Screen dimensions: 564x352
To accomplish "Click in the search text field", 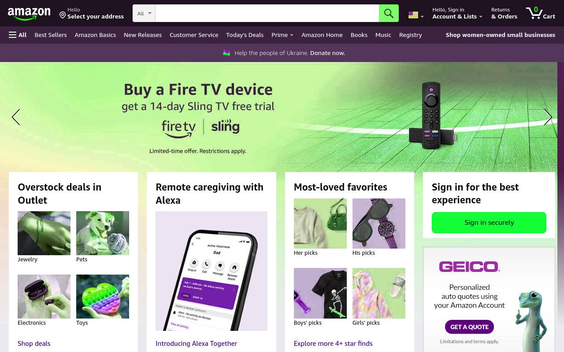I will pyautogui.click(x=267, y=13).
